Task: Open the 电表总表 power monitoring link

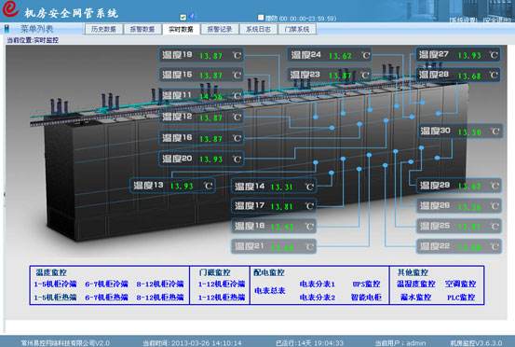Action: point(270,290)
